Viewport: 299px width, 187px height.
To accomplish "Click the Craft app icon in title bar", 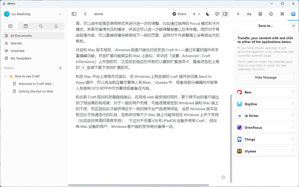I will coord(4,3).
